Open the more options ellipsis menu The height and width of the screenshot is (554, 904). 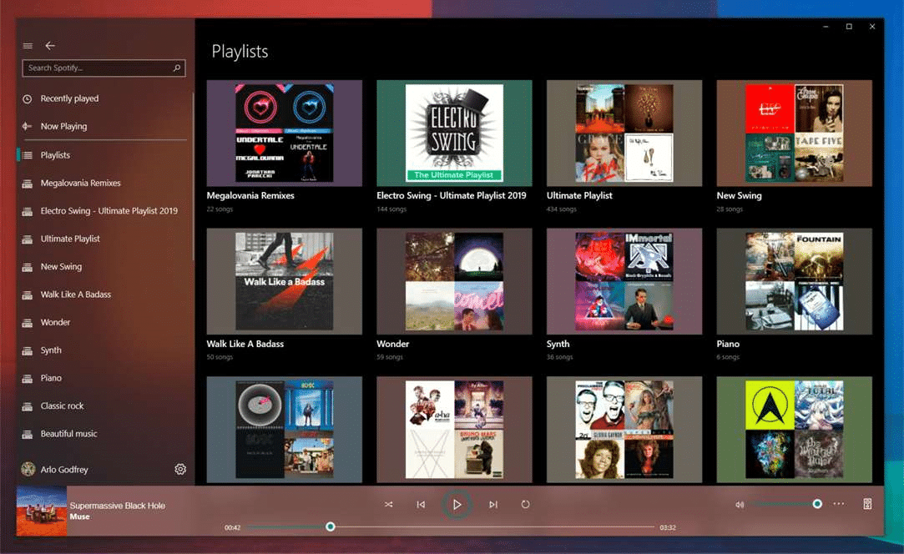pyautogui.click(x=839, y=504)
